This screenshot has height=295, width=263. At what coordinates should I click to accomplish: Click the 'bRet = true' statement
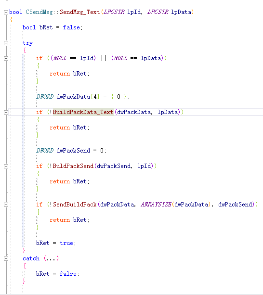pyautogui.click(x=56, y=243)
